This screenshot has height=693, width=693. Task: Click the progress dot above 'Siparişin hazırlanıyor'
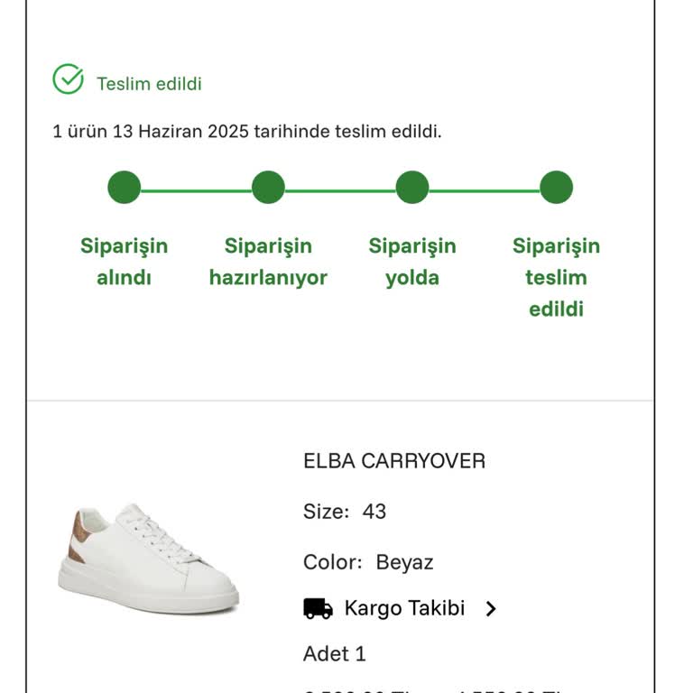coord(268,188)
